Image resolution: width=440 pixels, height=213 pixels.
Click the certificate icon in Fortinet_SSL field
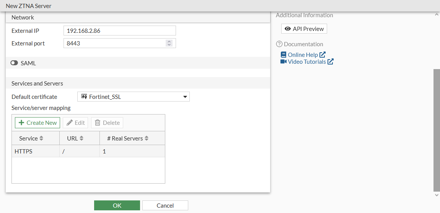click(84, 97)
